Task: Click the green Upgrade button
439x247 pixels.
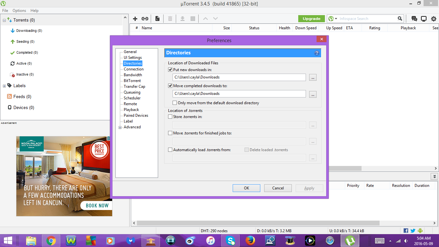Action: click(311, 19)
